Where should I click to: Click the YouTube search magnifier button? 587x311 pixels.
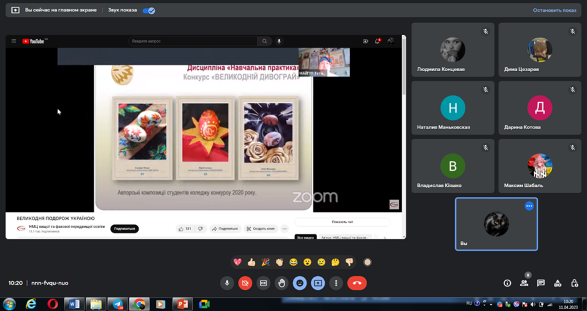[264, 41]
